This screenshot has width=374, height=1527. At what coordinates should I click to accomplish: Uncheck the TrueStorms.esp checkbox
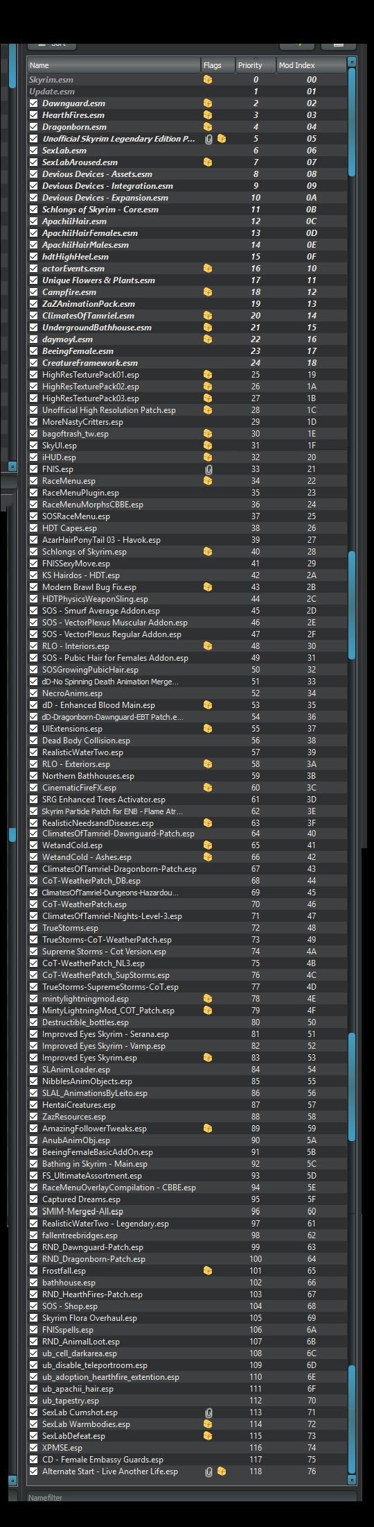coord(34,928)
